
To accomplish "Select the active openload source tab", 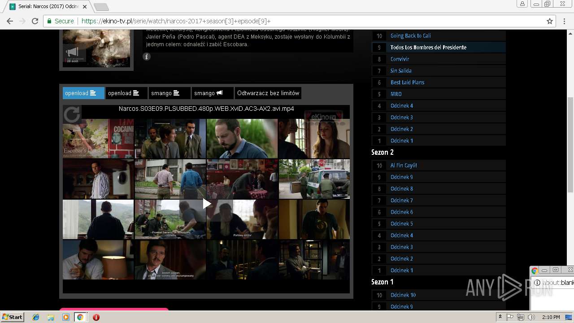I will coord(83,93).
